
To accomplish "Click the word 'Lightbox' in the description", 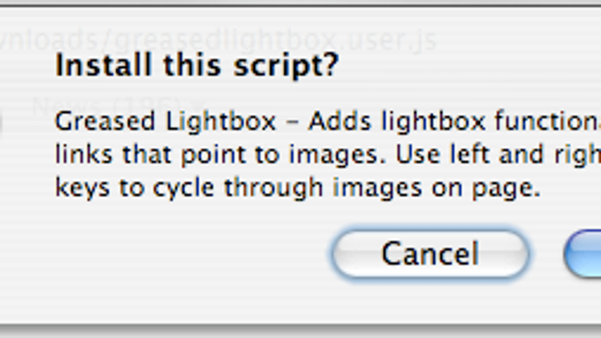I will [221, 122].
